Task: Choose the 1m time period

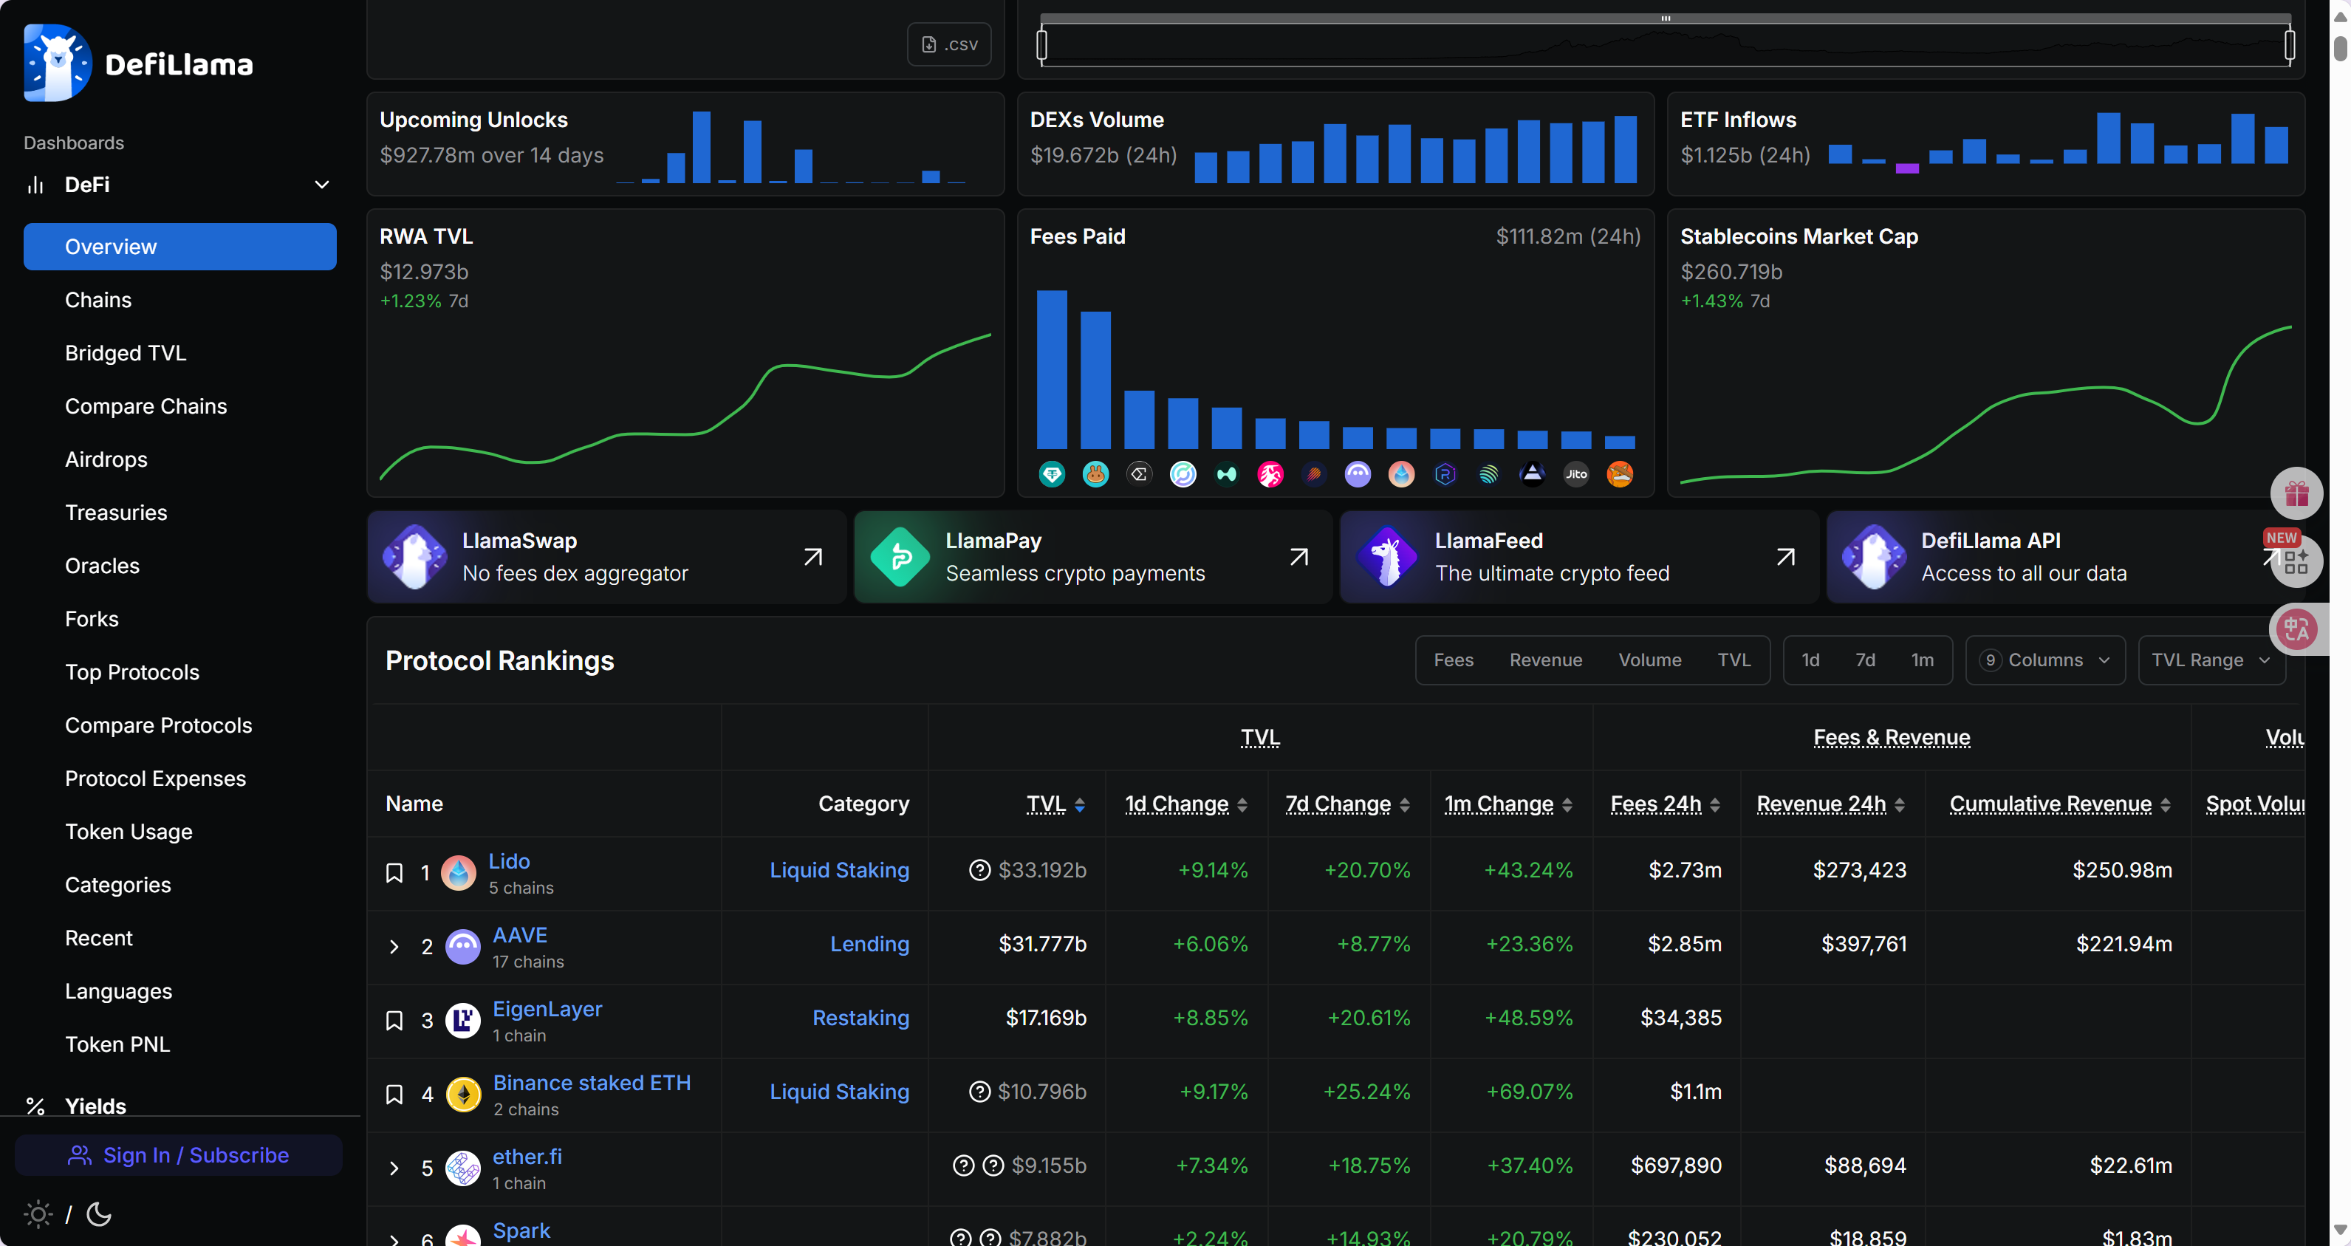Action: [1921, 660]
